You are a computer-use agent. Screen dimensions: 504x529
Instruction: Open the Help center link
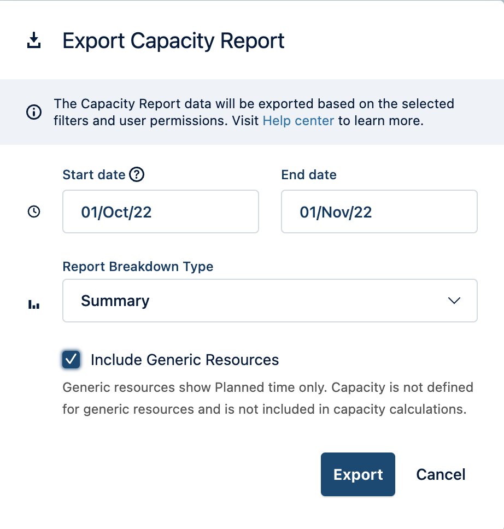(x=298, y=120)
